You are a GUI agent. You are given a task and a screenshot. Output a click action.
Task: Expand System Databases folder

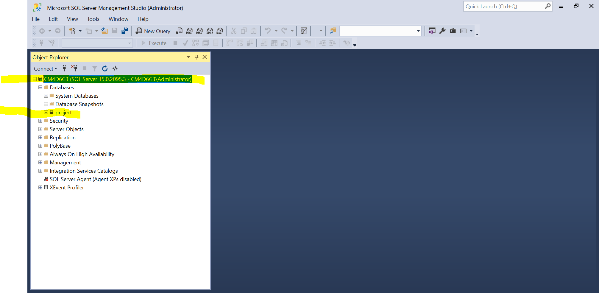click(46, 96)
